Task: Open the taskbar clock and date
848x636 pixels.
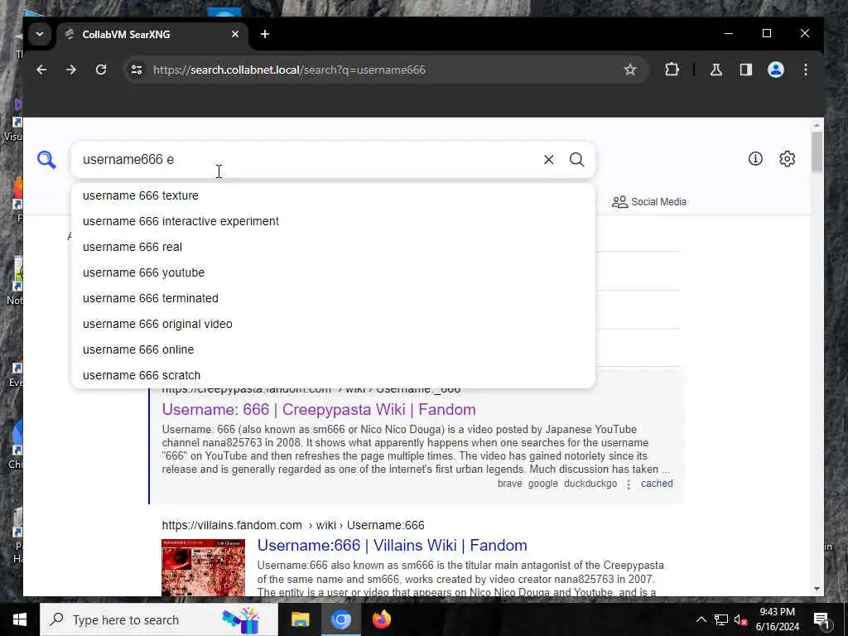Action: click(x=777, y=619)
